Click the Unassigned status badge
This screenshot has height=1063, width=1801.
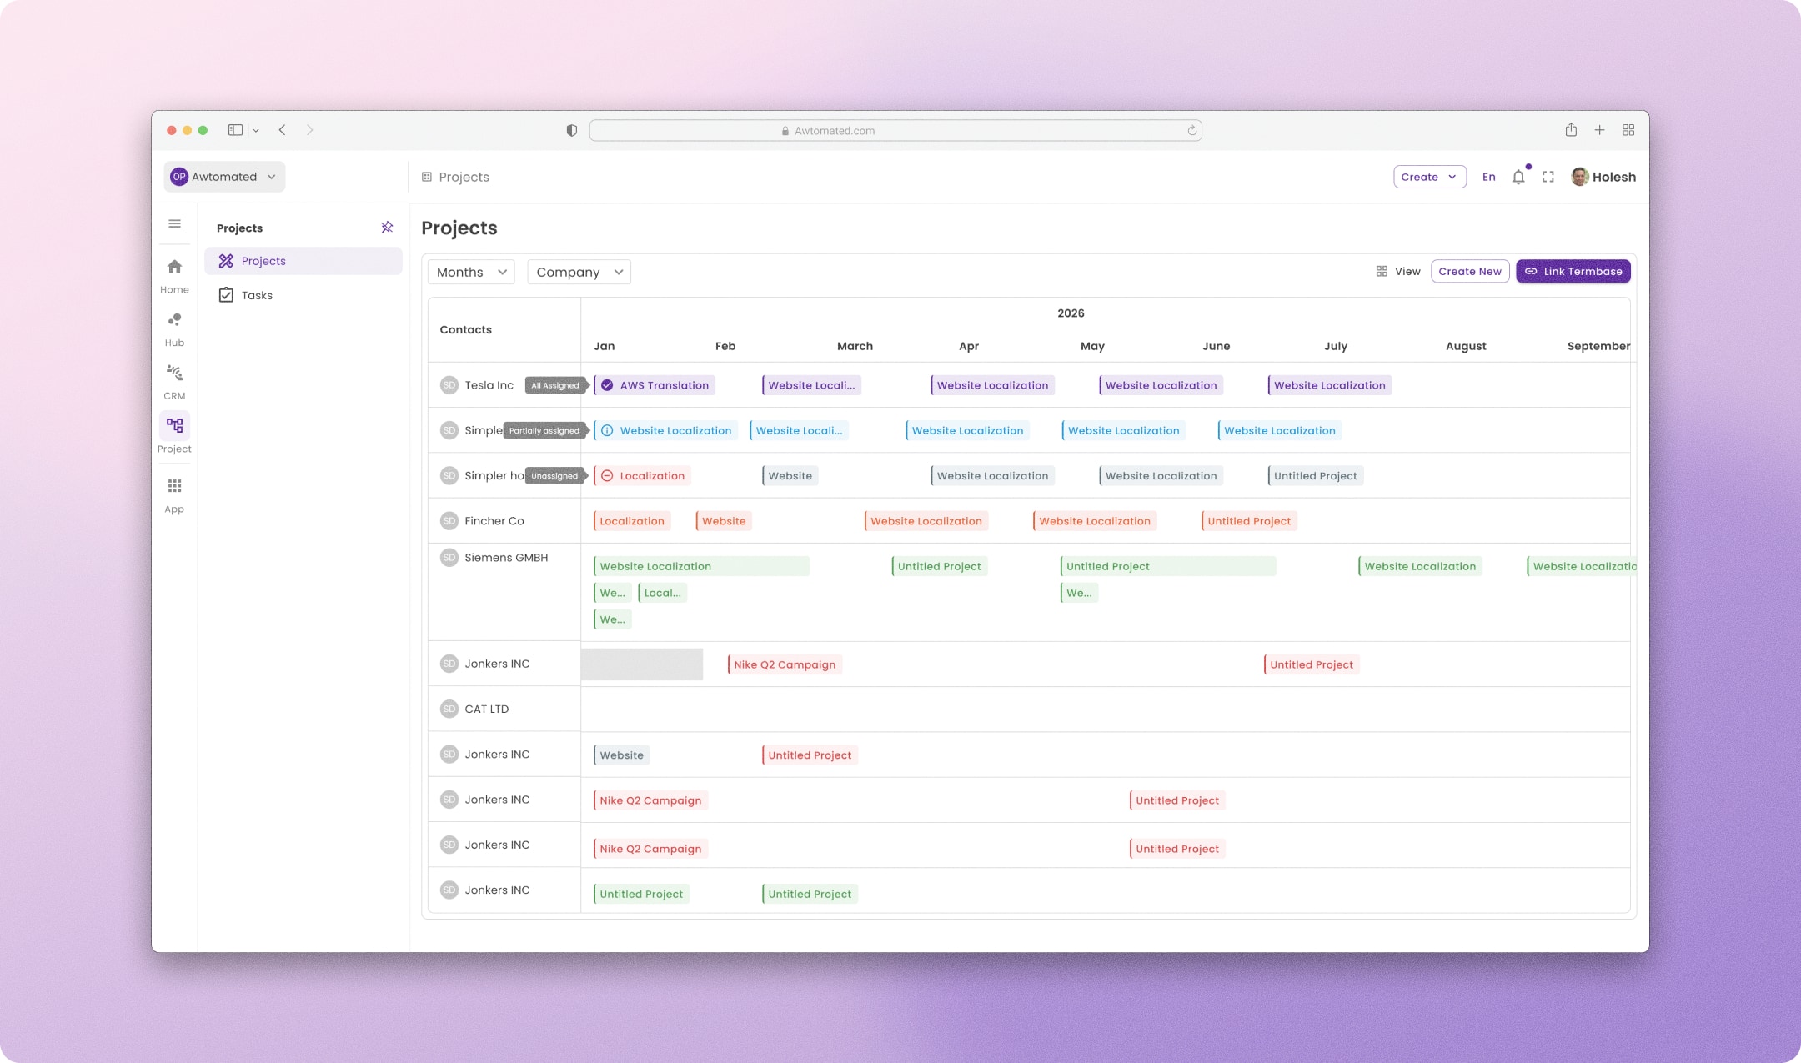pos(555,476)
